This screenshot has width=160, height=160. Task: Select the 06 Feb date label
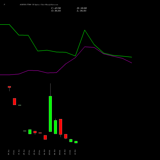pos(55,152)
